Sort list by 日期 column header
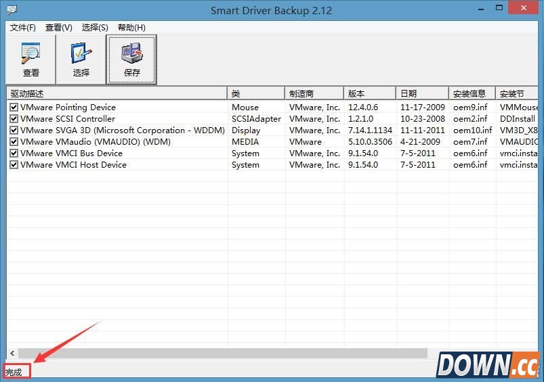 pos(421,93)
